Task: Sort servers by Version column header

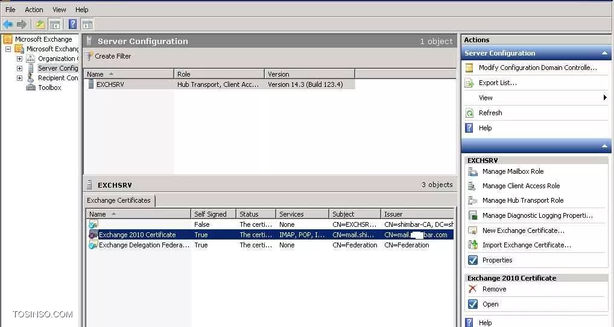Action: 310,74
